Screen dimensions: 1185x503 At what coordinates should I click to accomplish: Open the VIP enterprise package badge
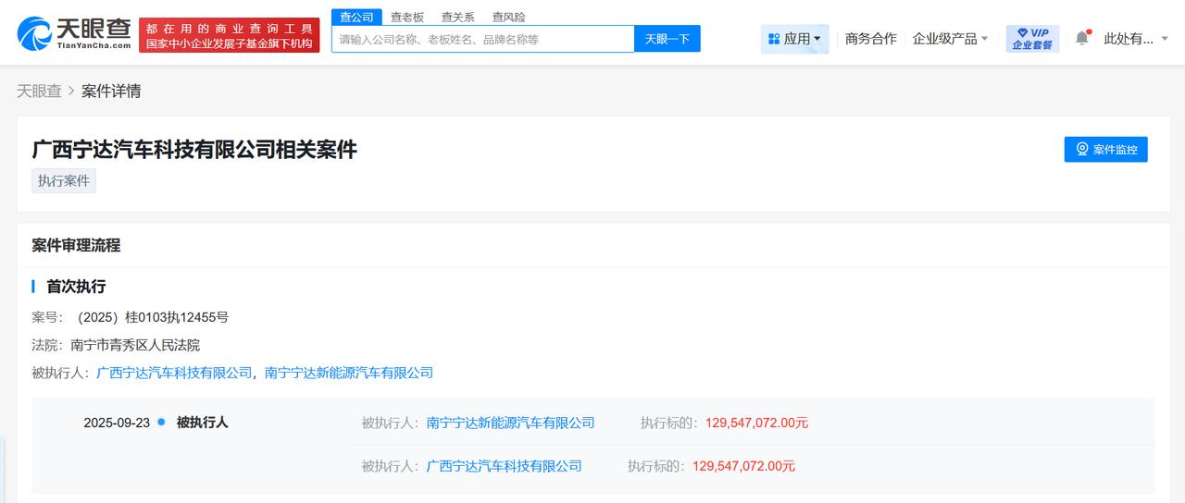[x=1032, y=38]
